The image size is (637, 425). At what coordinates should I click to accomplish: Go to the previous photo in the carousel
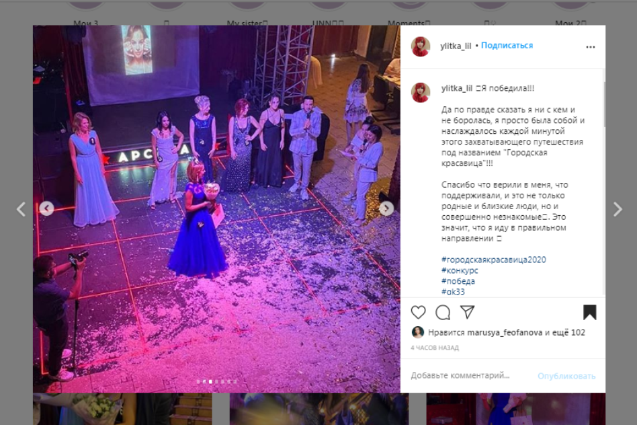point(47,208)
